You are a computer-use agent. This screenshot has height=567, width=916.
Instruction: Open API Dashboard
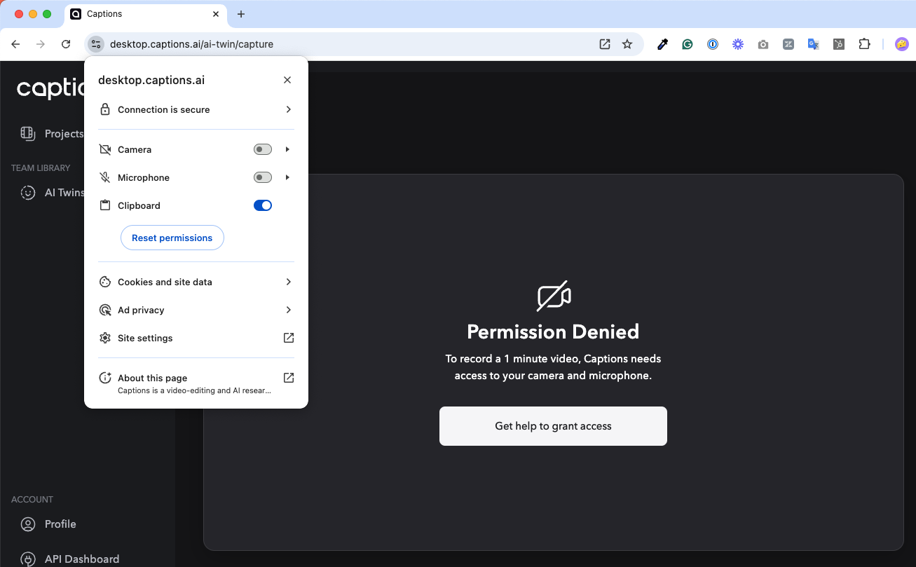click(x=82, y=559)
